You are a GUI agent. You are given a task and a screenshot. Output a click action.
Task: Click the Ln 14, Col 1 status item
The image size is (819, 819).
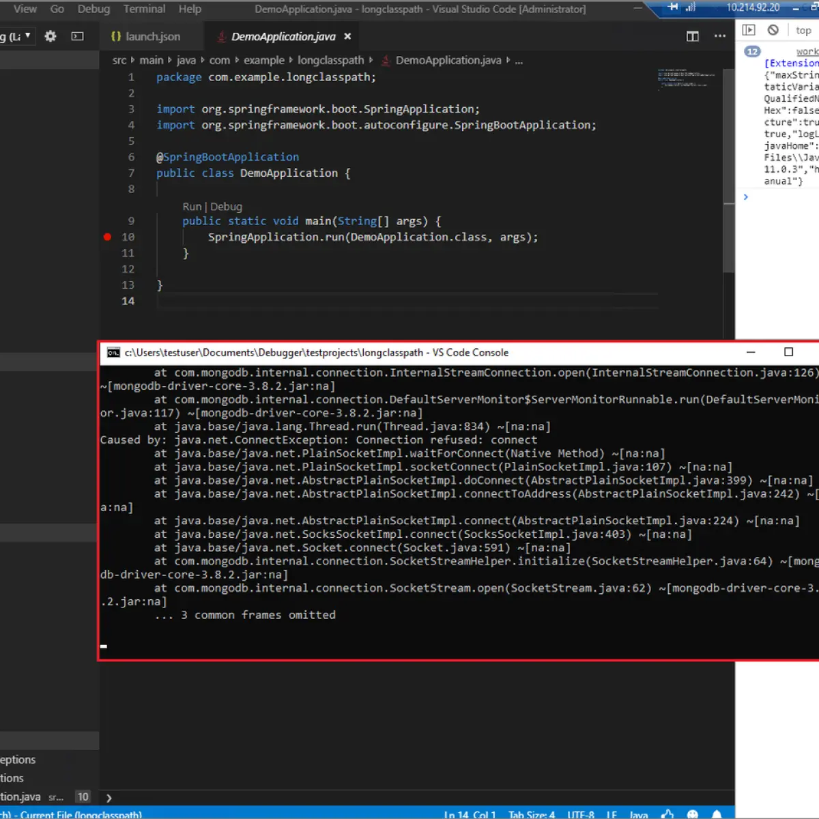[x=470, y=814]
